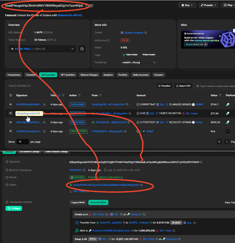This screenshot has width=235, height=243.
Task: Copy the Doa8Cgn24F...MT3uxNUVwE address
Action: pos(127,104)
